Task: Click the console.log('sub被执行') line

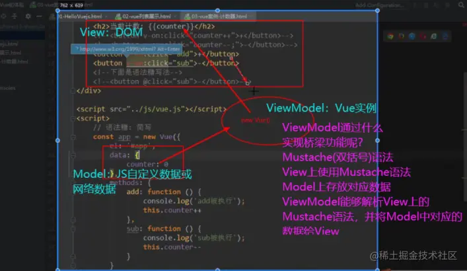Action: pyautogui.click(x=194, y=238)
